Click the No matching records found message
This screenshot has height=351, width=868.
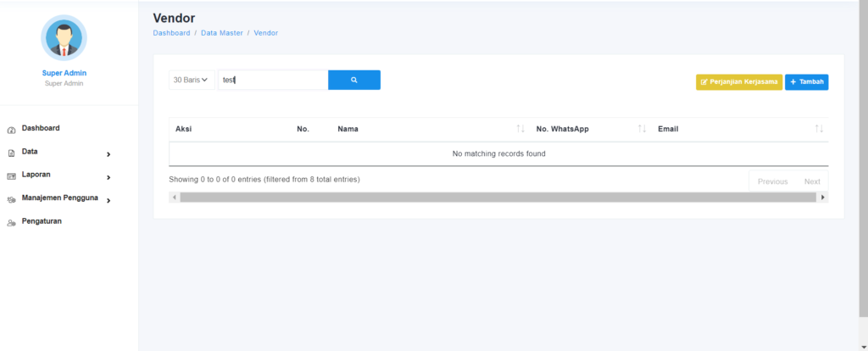(498, 154)
